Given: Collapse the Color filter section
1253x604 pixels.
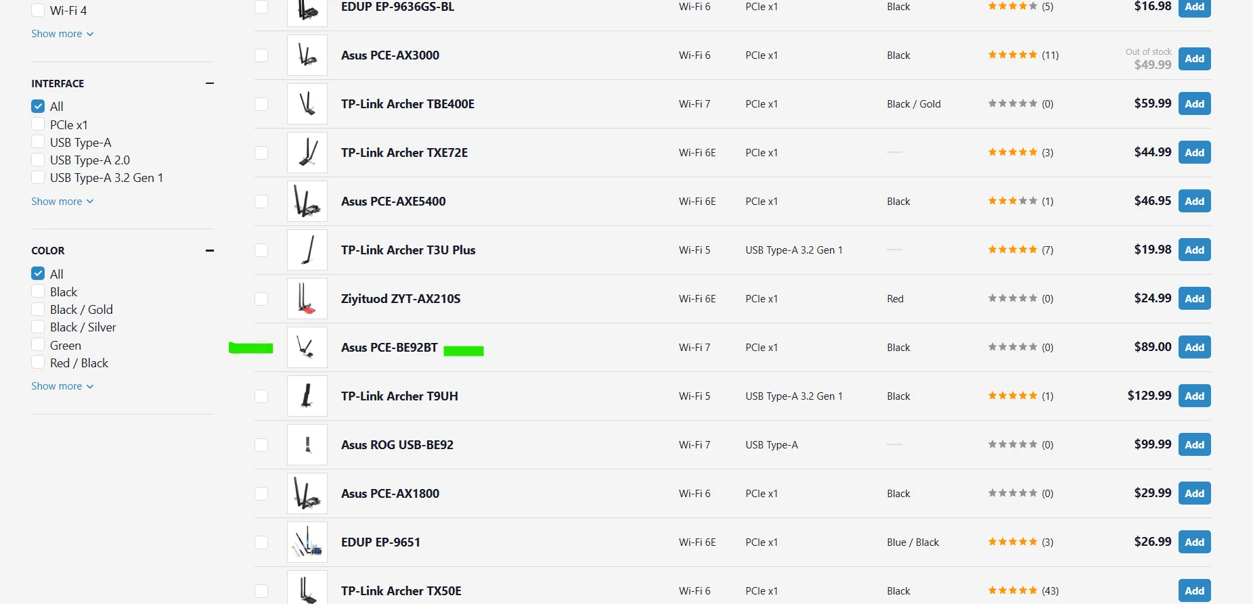Looking at the screenshot, I should pyautogui.click(x=209, y=250).
